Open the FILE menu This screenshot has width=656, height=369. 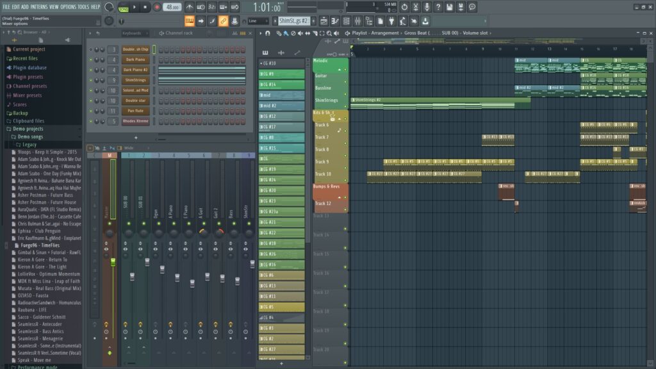pos(6,7)
